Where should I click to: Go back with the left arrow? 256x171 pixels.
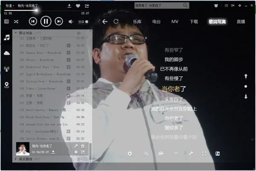tap(105, 22)
